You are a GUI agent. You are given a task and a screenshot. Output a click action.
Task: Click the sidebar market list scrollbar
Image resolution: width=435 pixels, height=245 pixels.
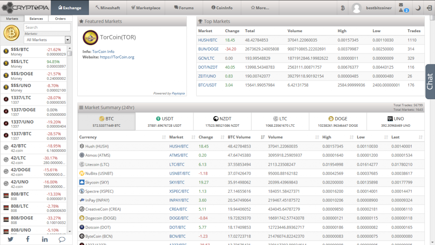point(70,53)
